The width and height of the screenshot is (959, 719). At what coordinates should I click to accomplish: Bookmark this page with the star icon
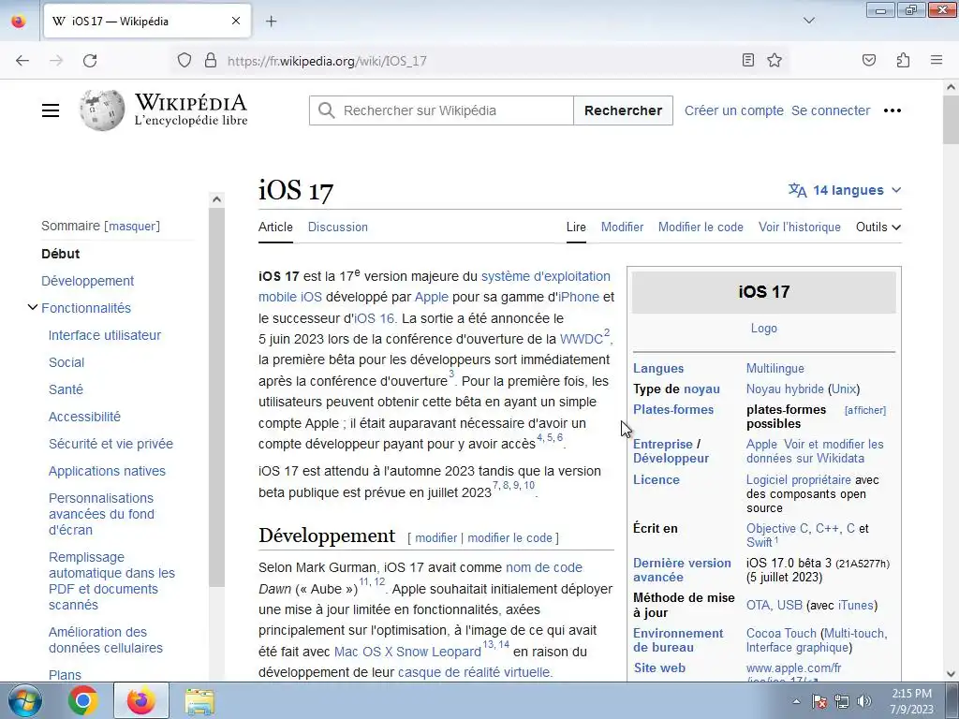[775, 60]
